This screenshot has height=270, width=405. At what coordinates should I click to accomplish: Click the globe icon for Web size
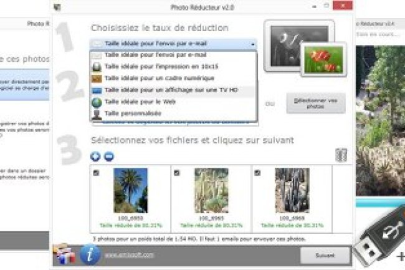pyautogui.click(x=97, y=102)
